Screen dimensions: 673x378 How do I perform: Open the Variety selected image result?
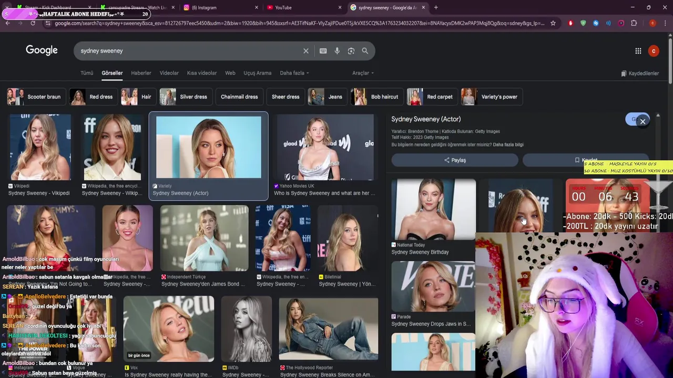[x=209, y=148]
